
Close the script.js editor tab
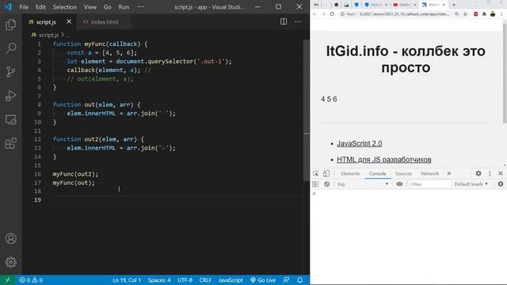[x=69, y=21]
